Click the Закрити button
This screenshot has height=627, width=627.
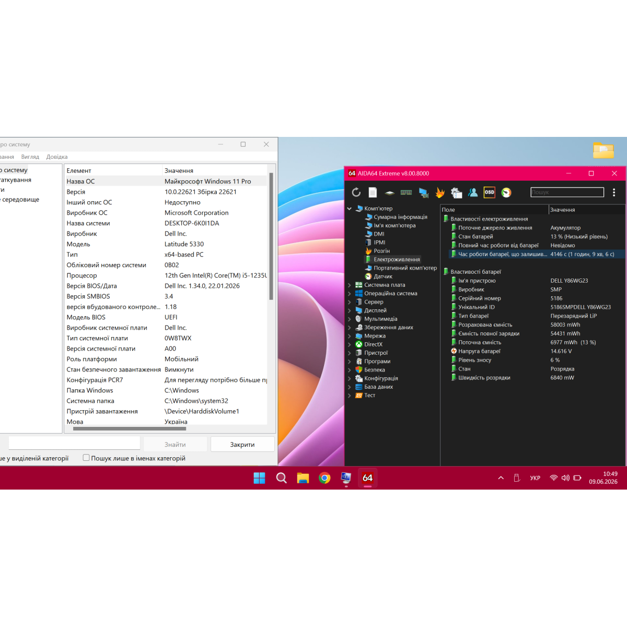tap(242, 445)
